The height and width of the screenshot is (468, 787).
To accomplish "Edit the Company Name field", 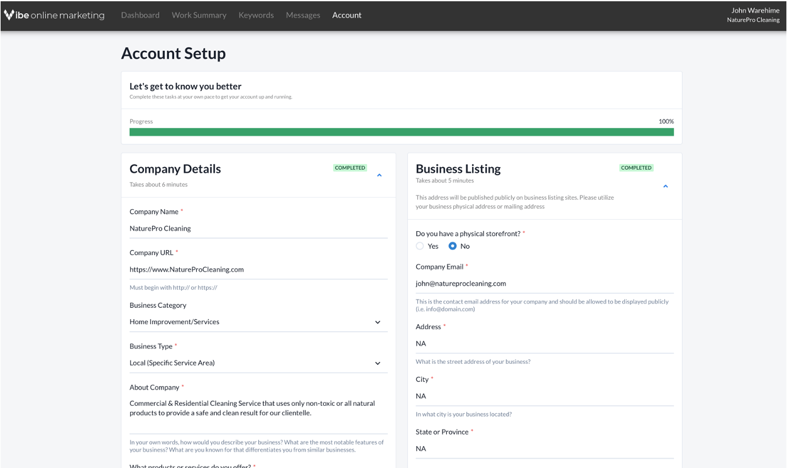I will [x=258, y=229].
